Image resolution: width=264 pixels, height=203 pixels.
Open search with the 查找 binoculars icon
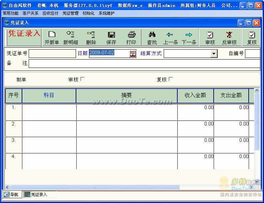click(x=152, y=35)
